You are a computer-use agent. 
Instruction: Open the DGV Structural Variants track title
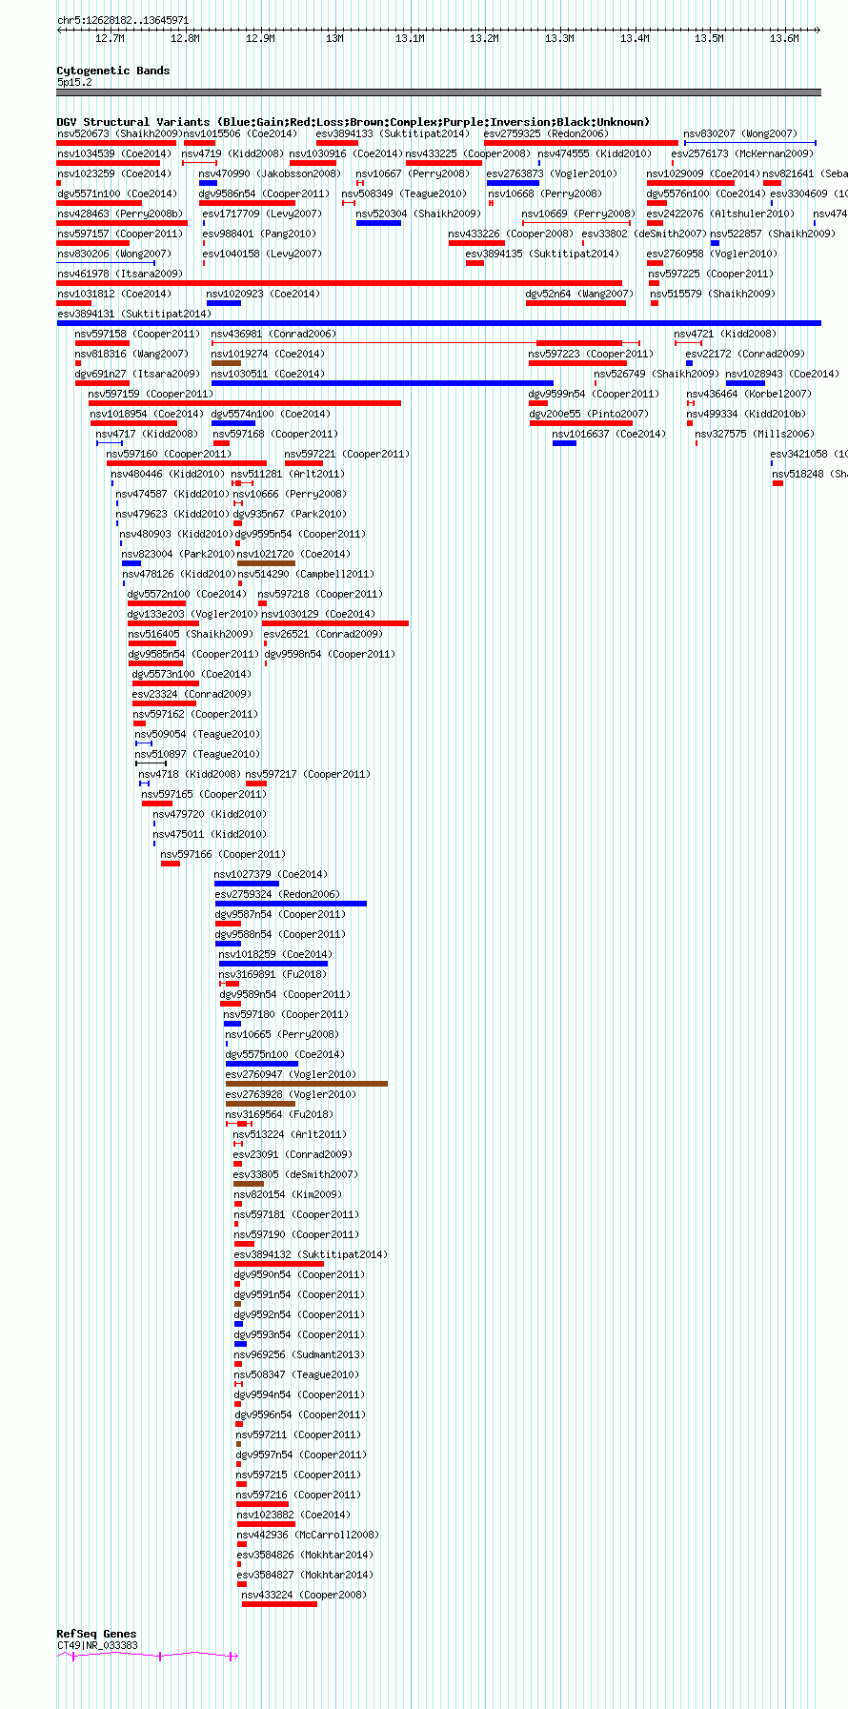353,122
